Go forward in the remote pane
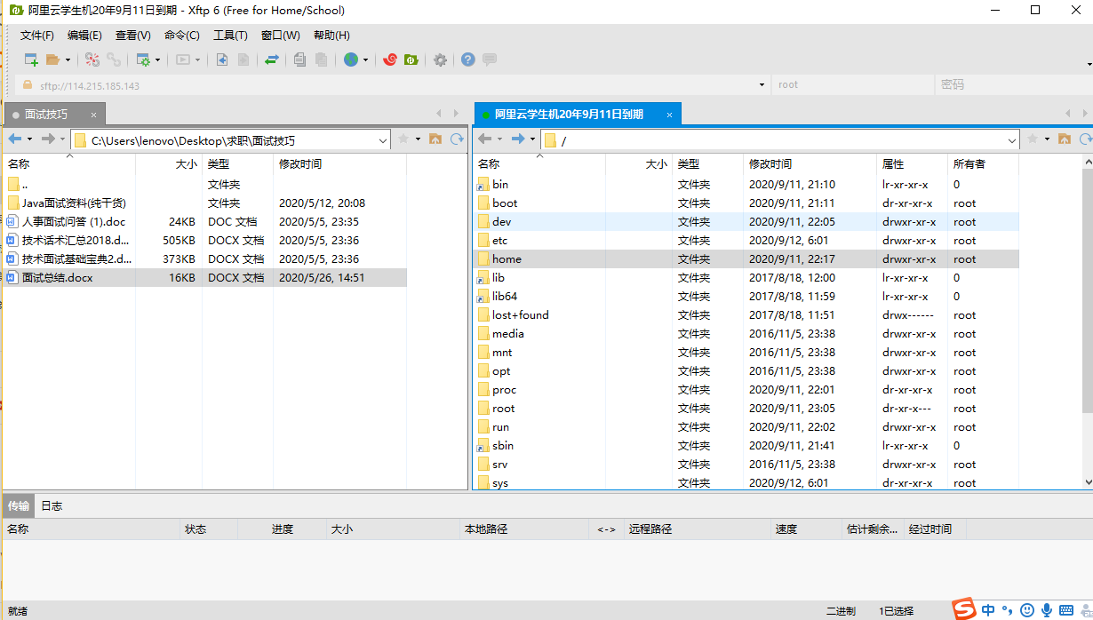Image resolution: width=1093 pixels, height=620 pixels. click(518, 139)
